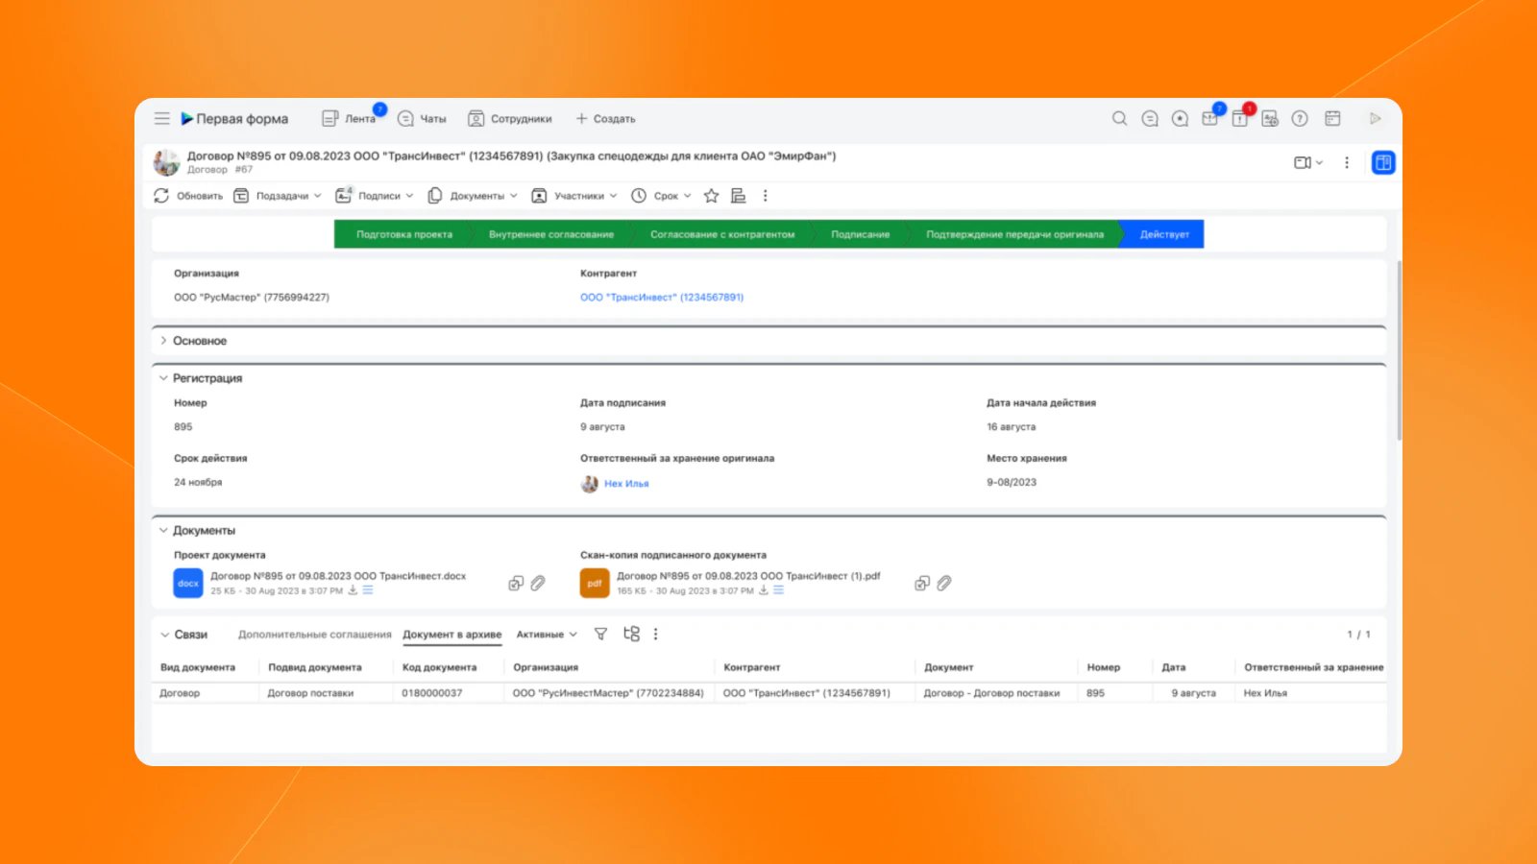Image resolution: width=1537 pixels, height=864 pixels.
Task: Open the search magnifier icon
Action: 1119,118
